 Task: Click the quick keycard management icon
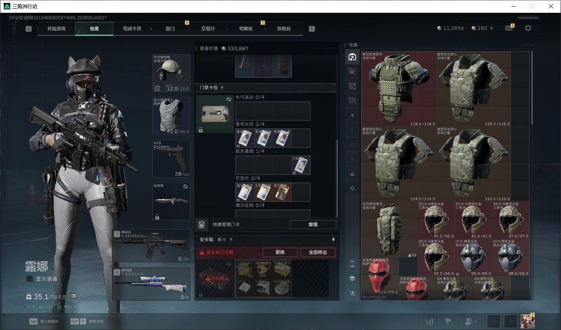tap(201, 225)
